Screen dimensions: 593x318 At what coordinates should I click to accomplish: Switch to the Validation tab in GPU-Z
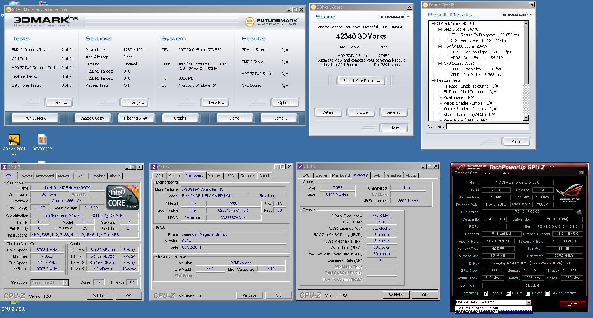coord(508,173)
